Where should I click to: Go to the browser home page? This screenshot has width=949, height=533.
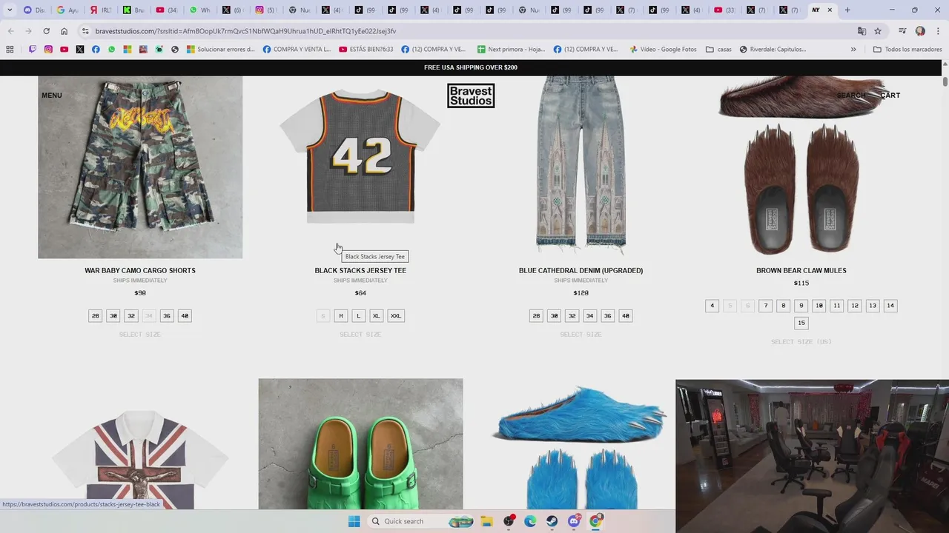[x=64, y=31]
